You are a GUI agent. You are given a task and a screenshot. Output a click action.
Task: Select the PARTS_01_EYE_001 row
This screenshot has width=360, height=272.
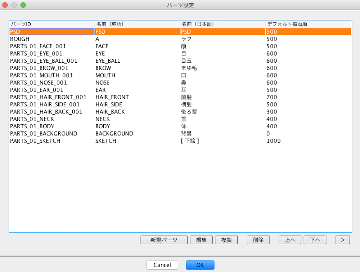pos(180,54)
